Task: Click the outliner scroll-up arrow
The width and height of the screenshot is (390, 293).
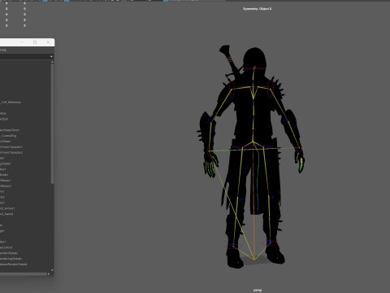Action: point(52,62)
